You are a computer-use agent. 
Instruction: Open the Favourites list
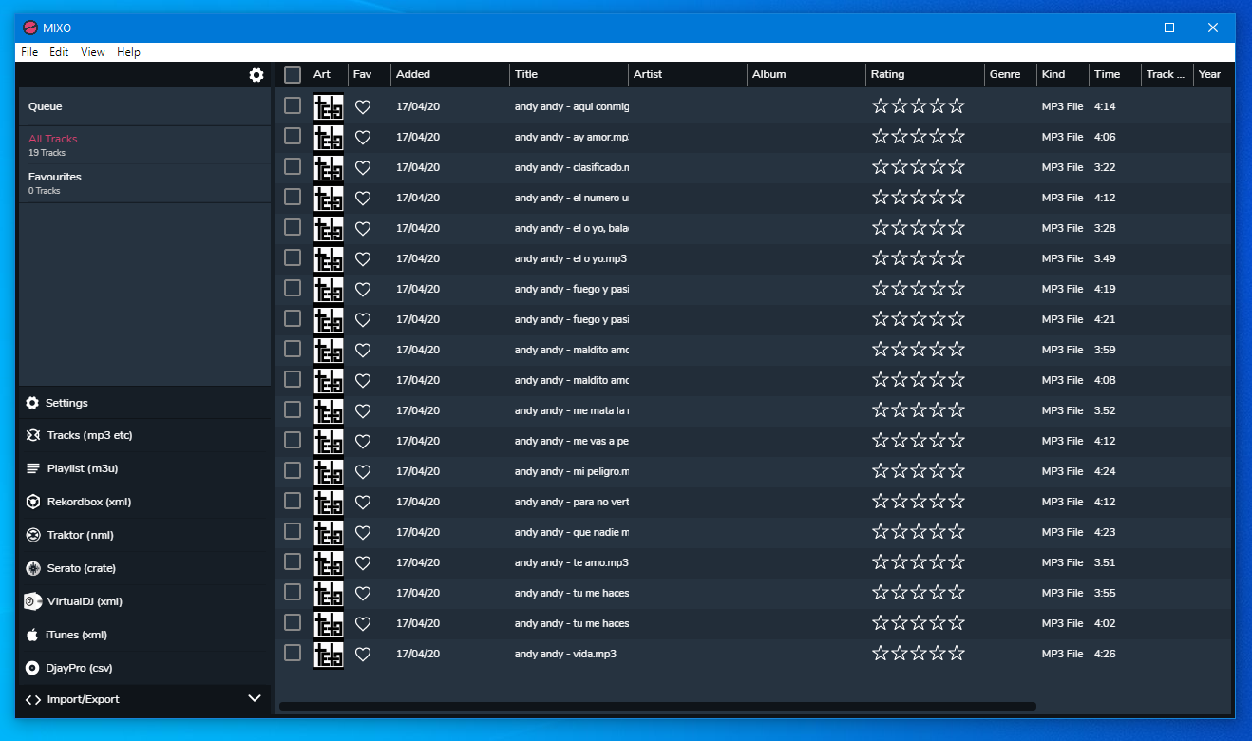click(144, 183)
